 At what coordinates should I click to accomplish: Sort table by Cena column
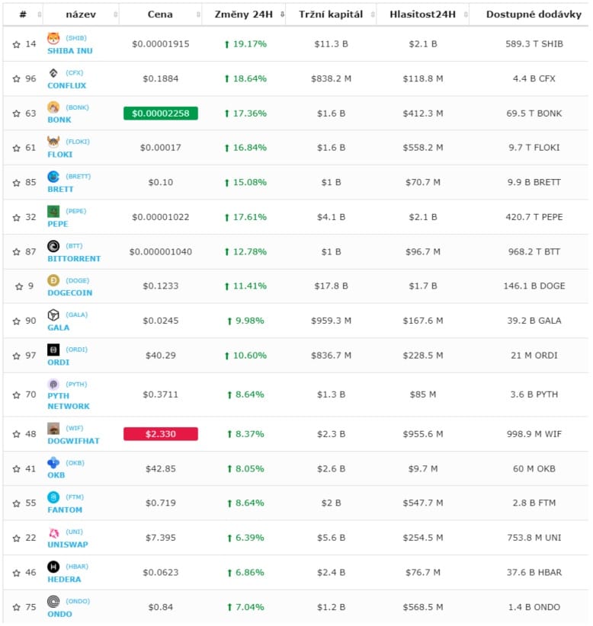(x=160, y=14)
